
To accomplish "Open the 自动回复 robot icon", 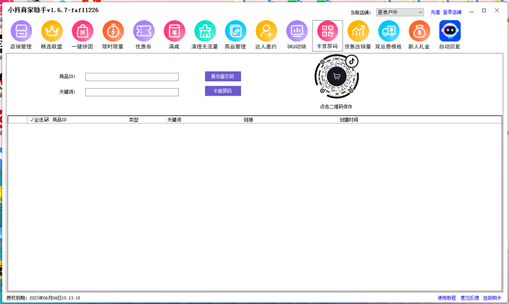I will tap(450, 31).
